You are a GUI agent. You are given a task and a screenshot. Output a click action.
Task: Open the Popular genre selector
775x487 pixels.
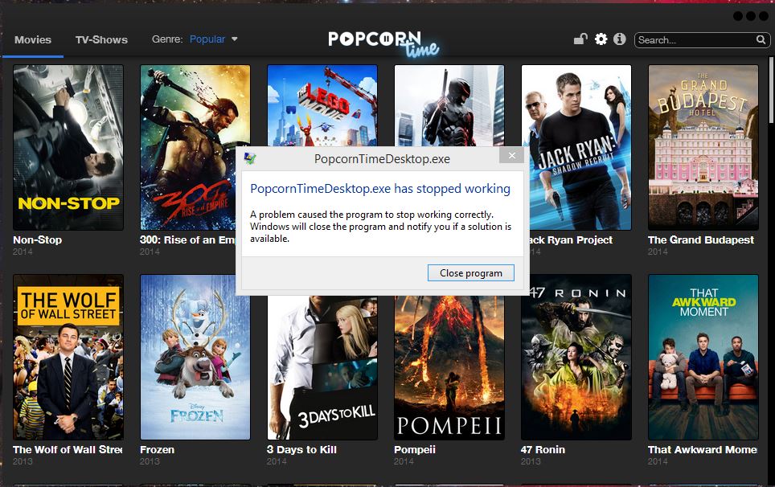coord(207,39)
